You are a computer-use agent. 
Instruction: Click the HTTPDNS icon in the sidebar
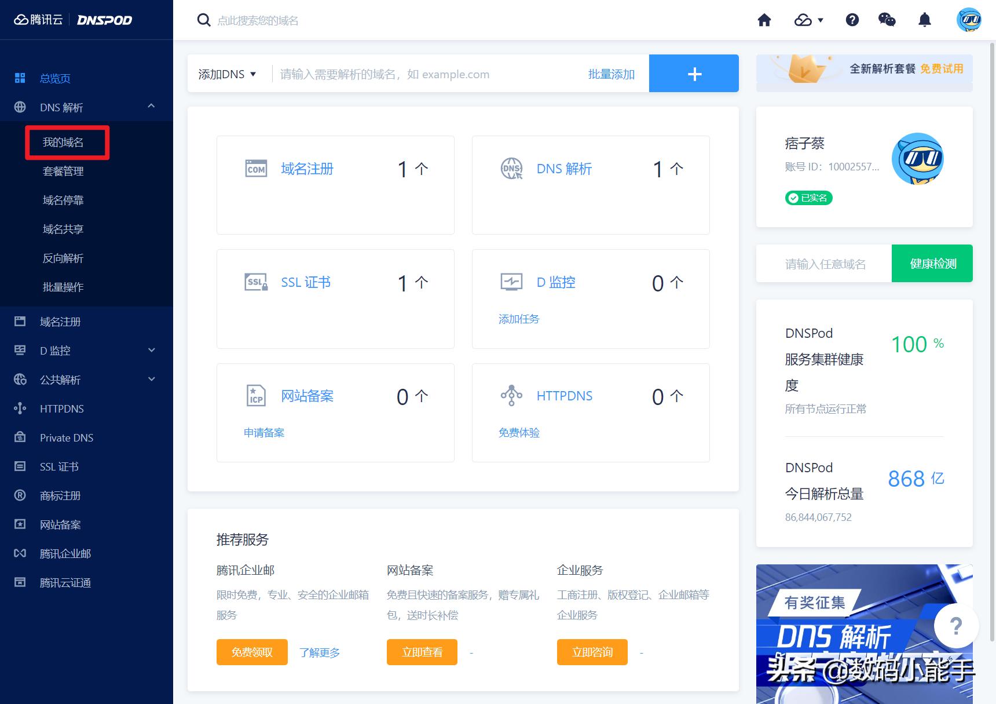[x=20, y=408]
